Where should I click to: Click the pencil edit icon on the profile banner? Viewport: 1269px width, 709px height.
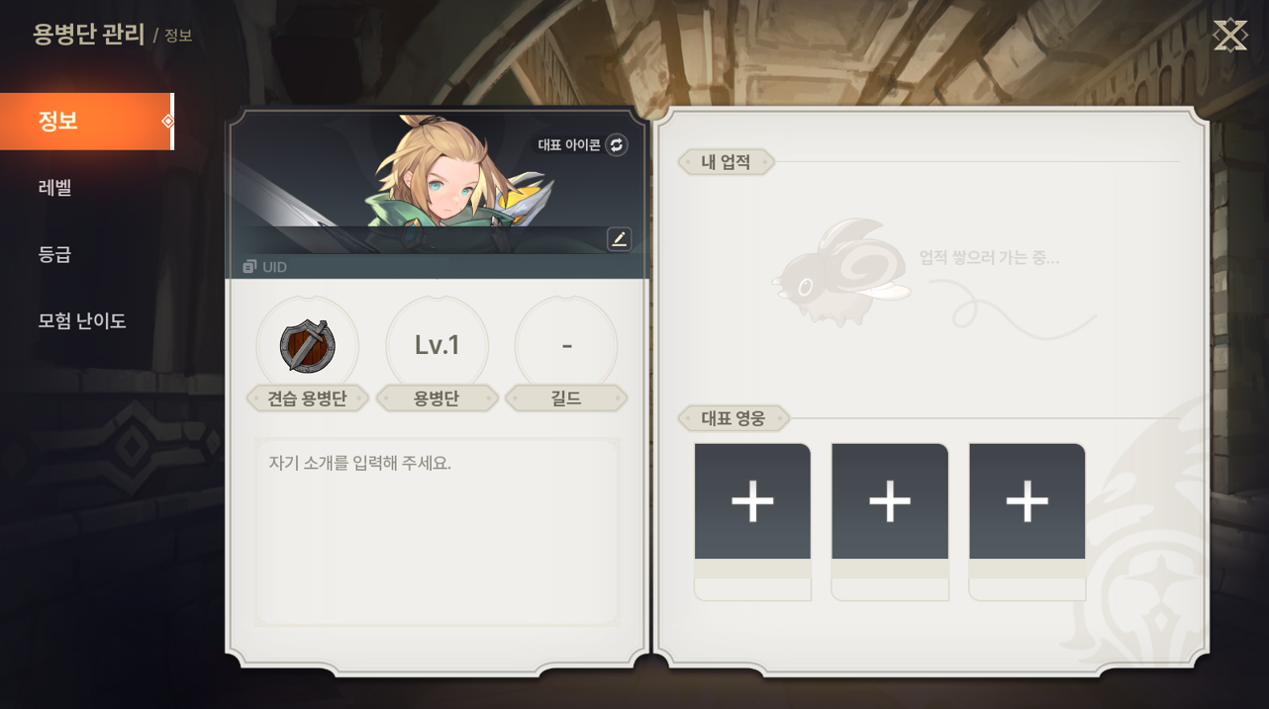pyautogui.click(x=620, y=239)
